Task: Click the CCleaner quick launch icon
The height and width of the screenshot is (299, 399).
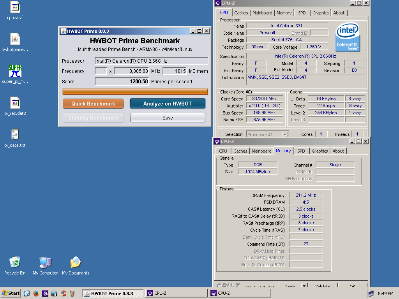Action: (63, 294)
